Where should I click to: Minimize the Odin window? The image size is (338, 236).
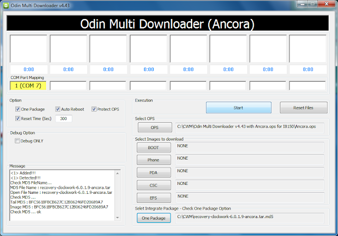302,4
